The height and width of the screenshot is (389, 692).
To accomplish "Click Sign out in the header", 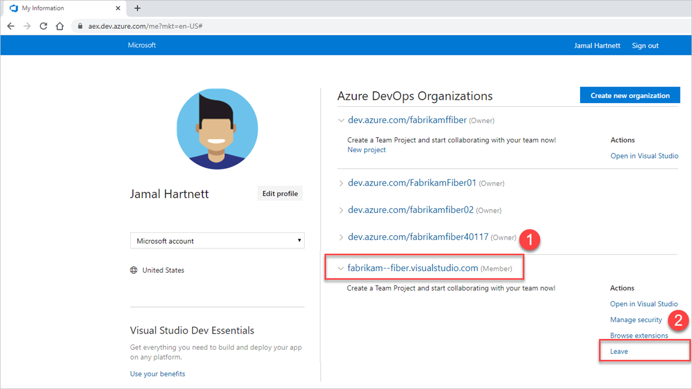I will coord(645,46).
